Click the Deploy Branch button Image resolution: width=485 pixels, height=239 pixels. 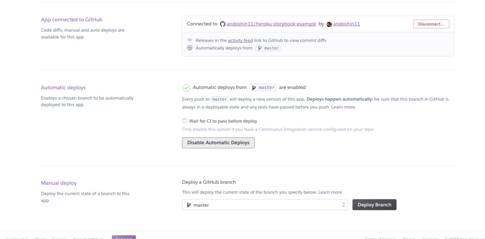click(374, 205)
